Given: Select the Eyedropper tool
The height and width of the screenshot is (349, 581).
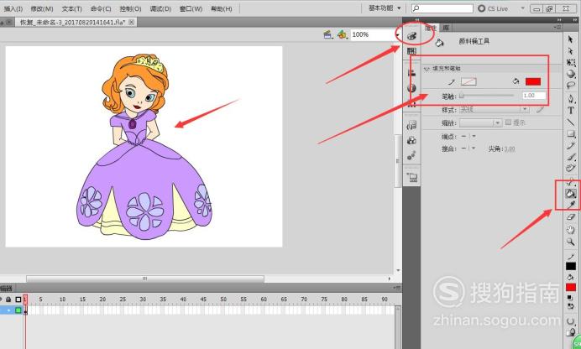Looking at the screenshot, I should pyautogui.click(x=571, y=205).
